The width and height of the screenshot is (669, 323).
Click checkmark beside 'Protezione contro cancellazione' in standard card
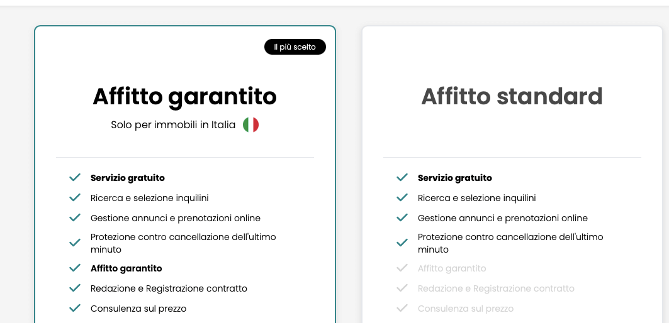(x=402, y=243)
